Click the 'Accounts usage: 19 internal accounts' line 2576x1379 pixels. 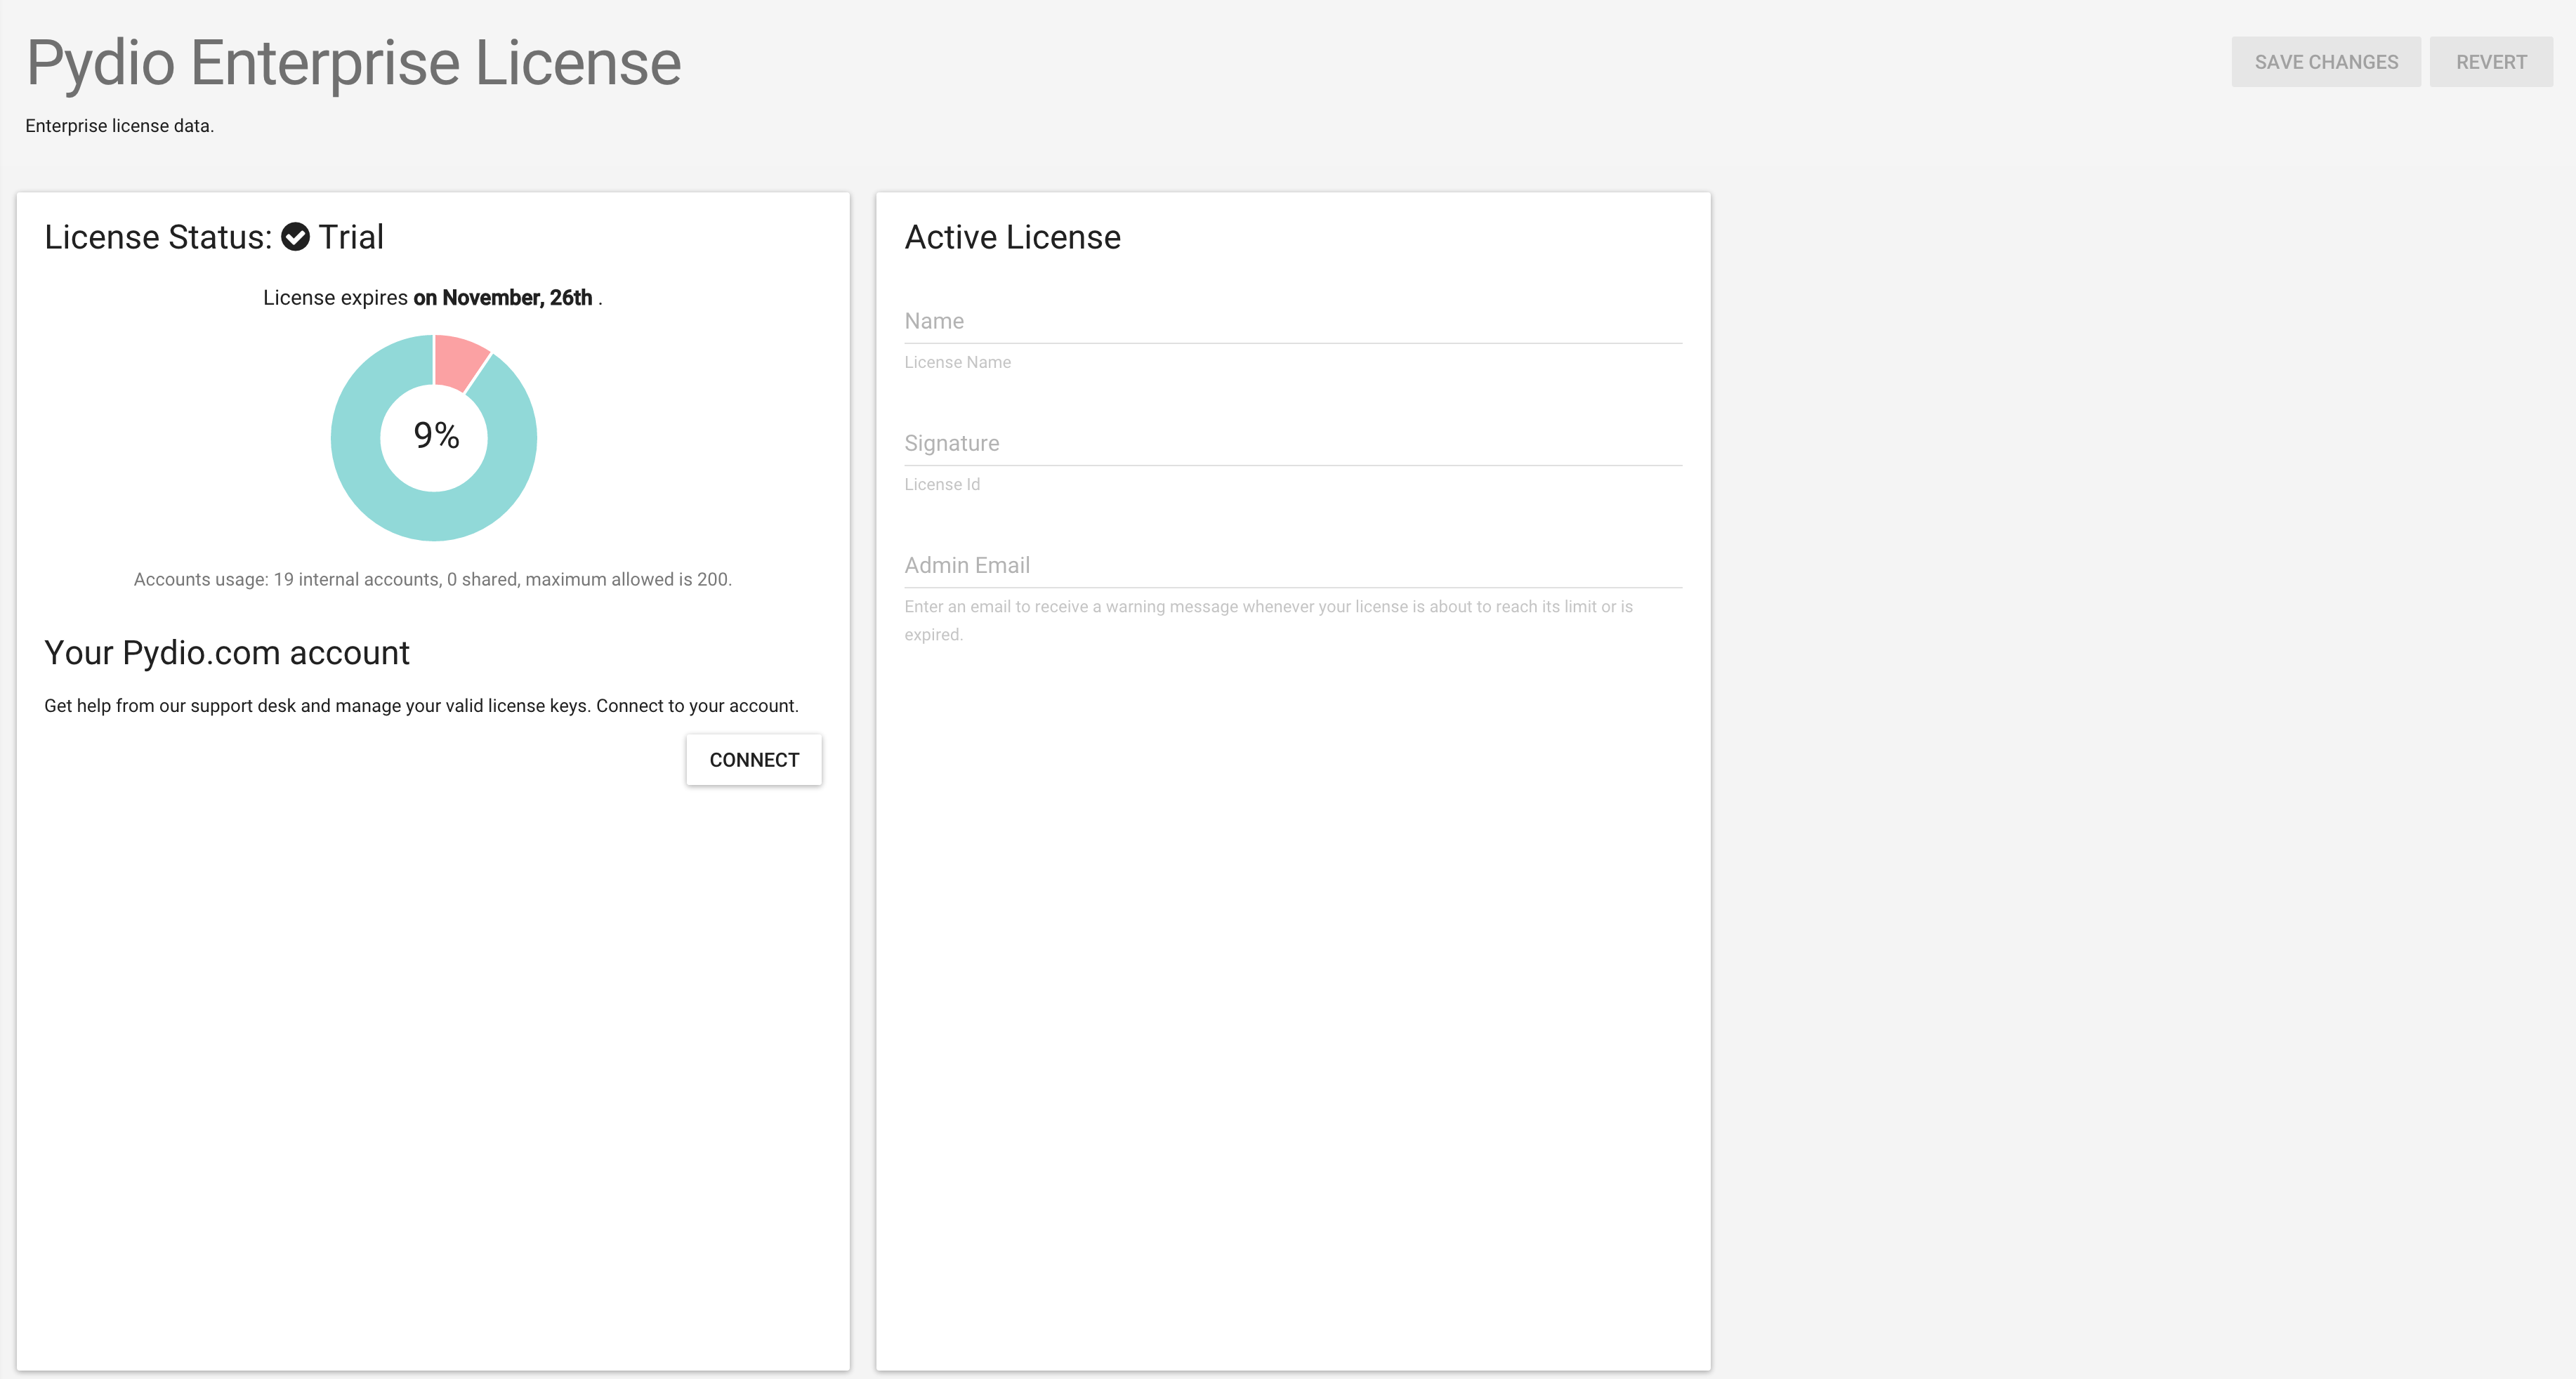click(433, 580)
